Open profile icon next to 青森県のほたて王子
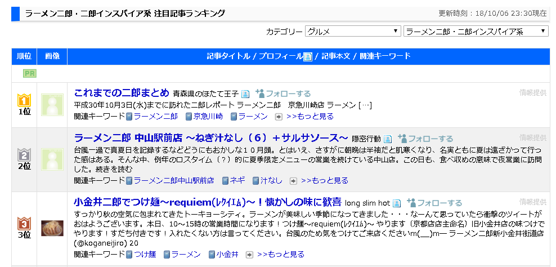The image size is (556, 267). 245,94
